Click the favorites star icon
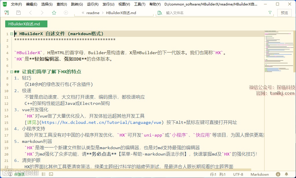 [x=54, y=13]
